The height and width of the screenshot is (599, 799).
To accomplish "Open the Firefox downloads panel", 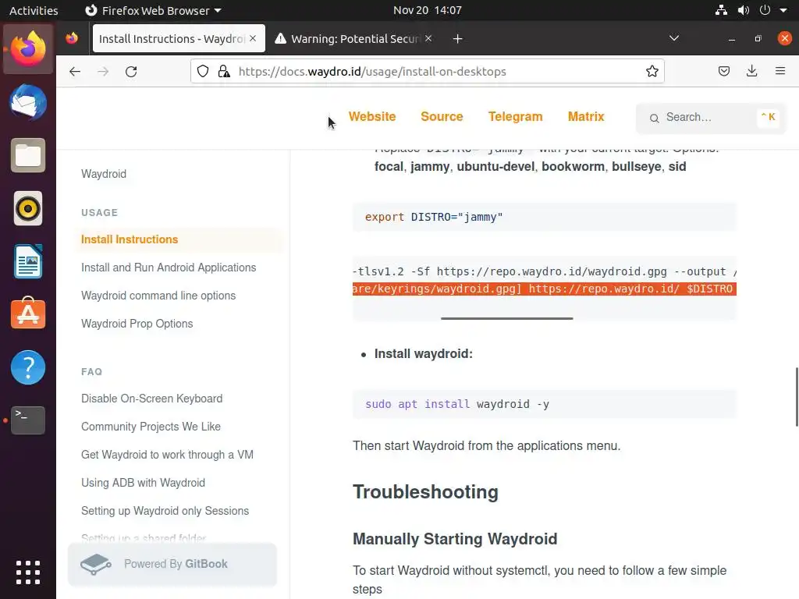I will pos(751,71).
